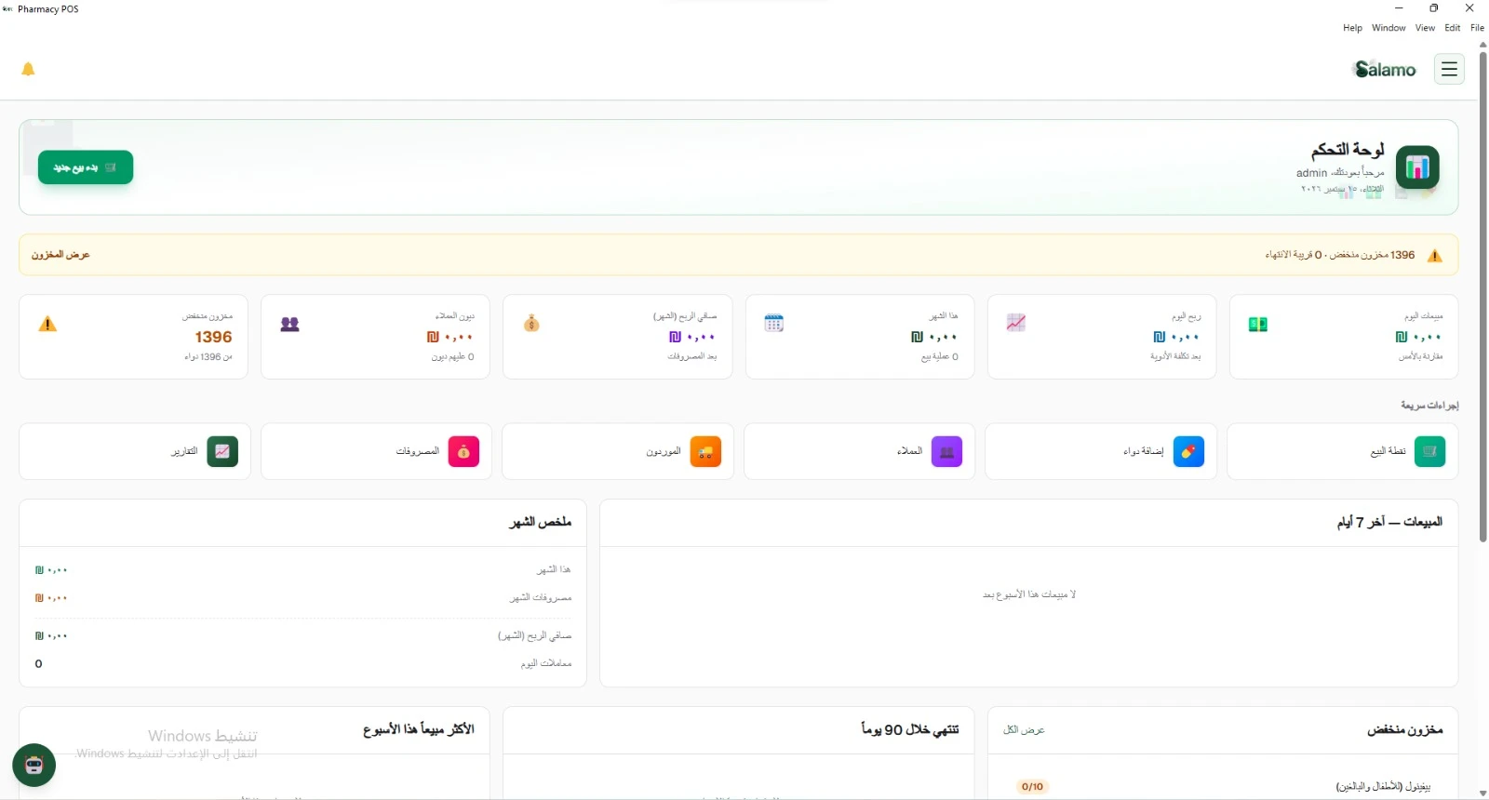
Task: Click the vertical scrollbar down arrow
Action: click(1482, 793)
